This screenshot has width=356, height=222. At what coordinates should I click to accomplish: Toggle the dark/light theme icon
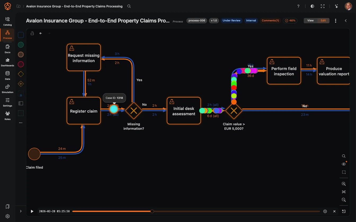[312, 6]
